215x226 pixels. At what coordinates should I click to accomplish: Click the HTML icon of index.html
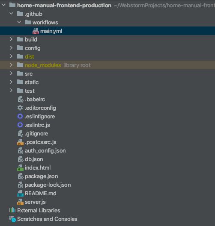point(20,168)
